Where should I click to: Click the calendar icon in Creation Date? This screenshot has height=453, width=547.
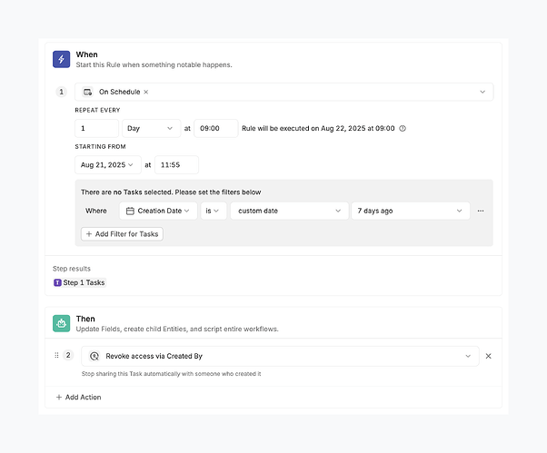click(x=130, y=211)
